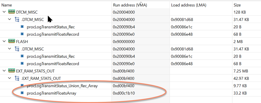Image resolution: width=261 pixels, height=103 pixels.
Task: Click the 0xd00bf400 address in procLogTransmitStatus_Union_Rec_Array row
Action: tap(124, 86)
